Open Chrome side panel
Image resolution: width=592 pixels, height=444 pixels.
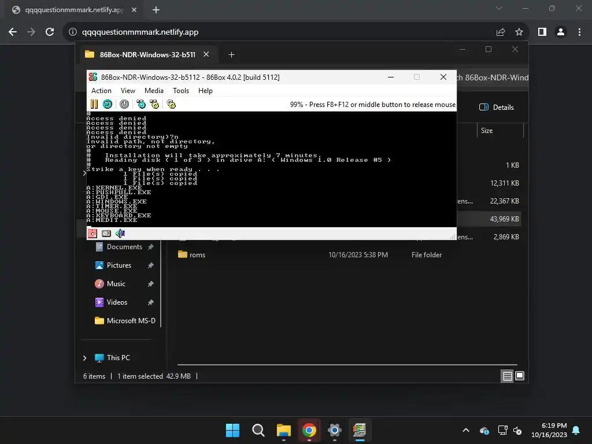click(542, 32)
